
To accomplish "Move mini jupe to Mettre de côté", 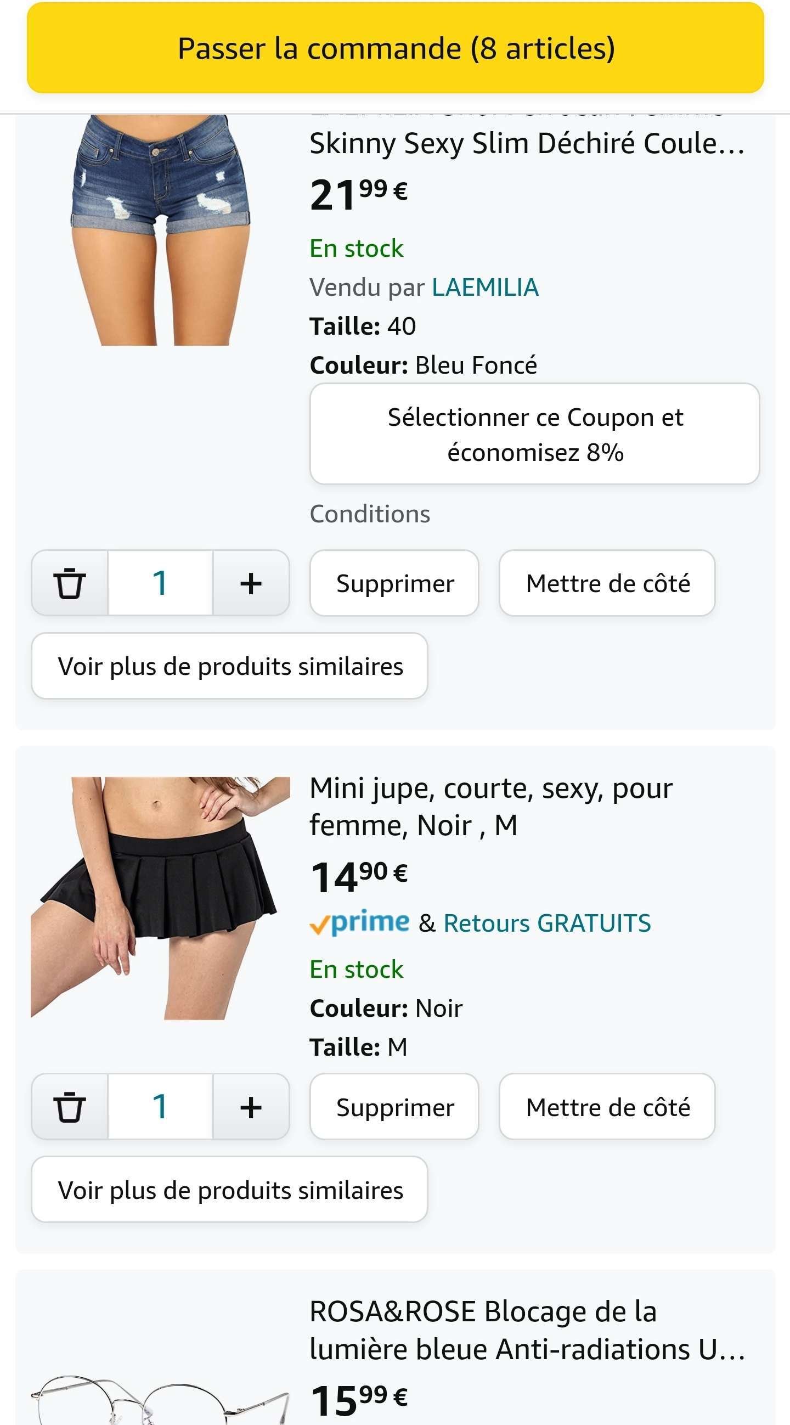I will 607,1107.
